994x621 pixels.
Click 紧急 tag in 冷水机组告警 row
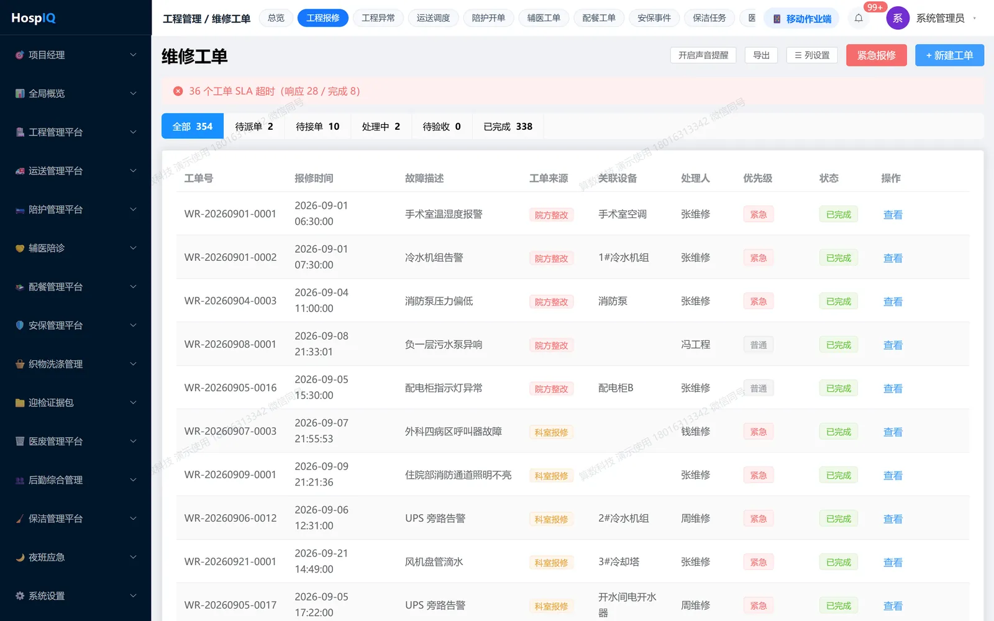[759, 258]
